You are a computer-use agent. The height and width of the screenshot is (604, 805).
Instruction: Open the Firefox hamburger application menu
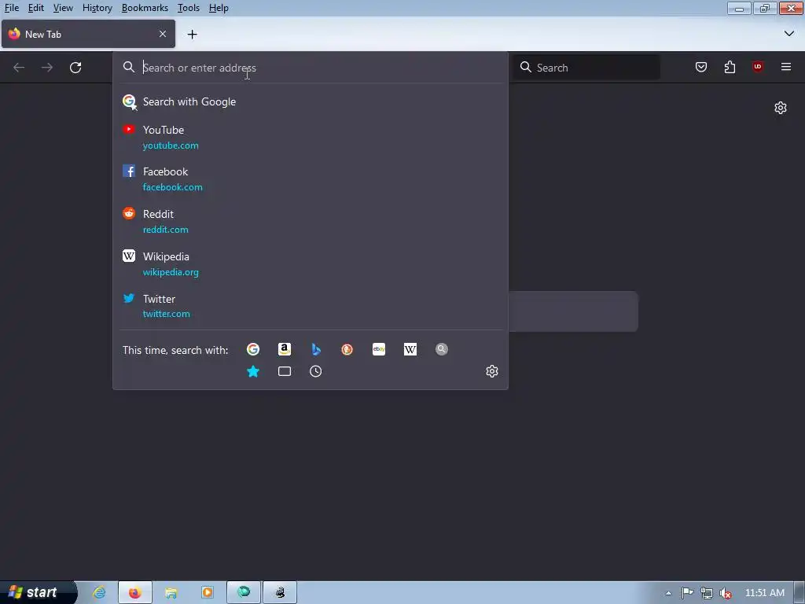click(x=786, y=67)
